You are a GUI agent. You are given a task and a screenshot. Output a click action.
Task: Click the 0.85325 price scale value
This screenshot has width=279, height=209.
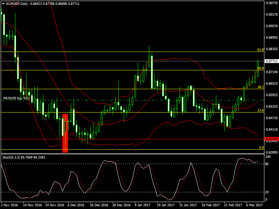(x=272, y=107)
